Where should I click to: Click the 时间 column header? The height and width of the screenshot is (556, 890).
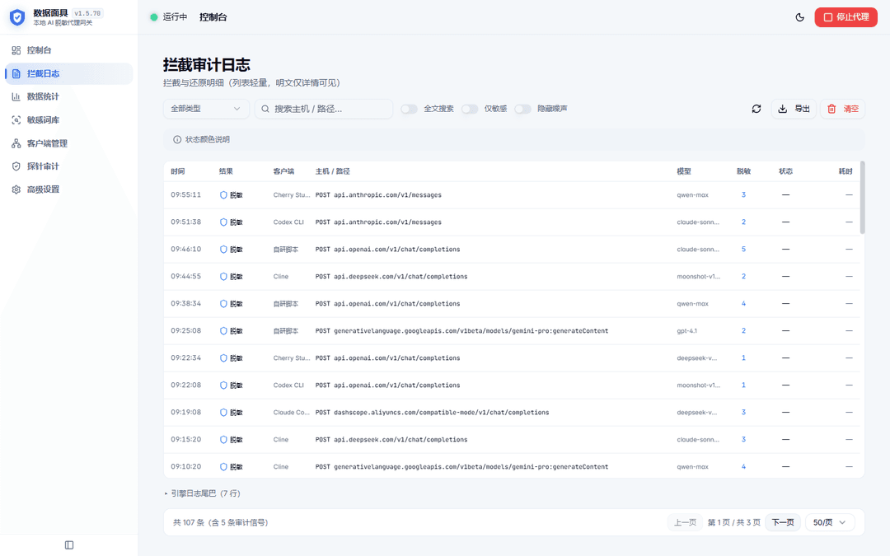pyautogui.click(x=178, y=171)
